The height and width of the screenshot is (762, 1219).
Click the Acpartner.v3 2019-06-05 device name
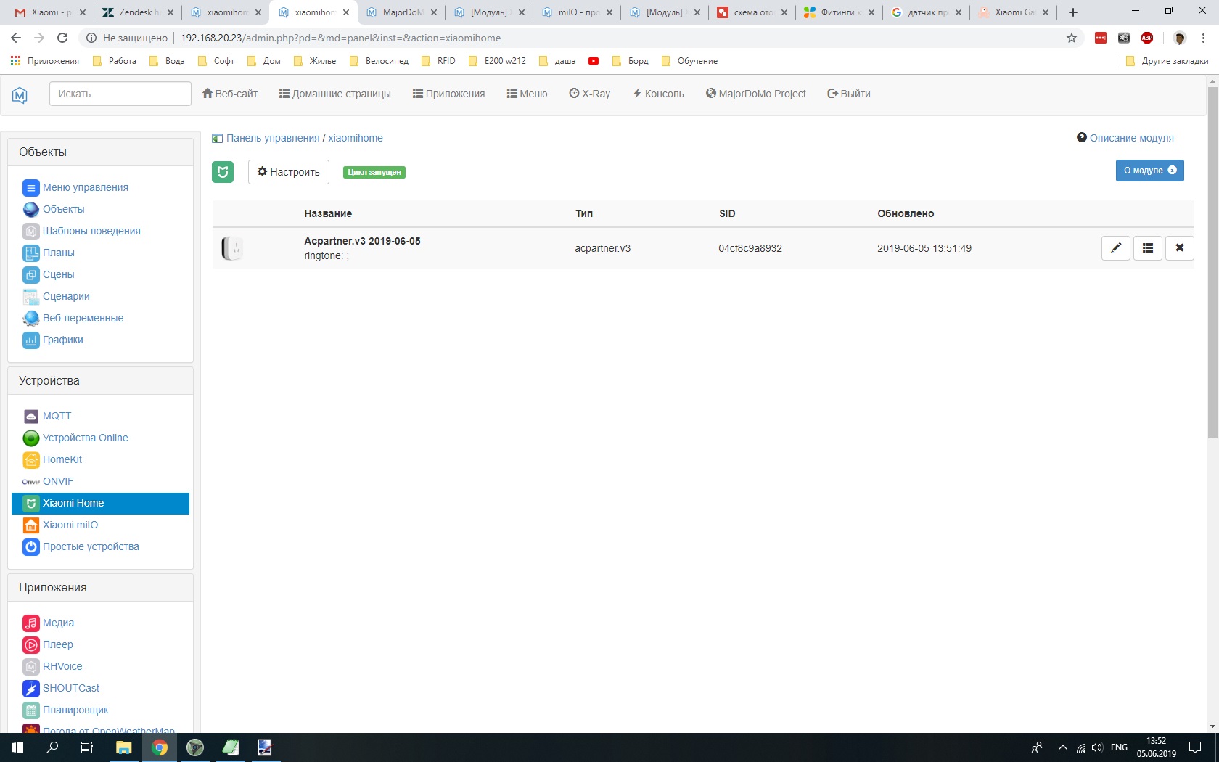(362, 241)
